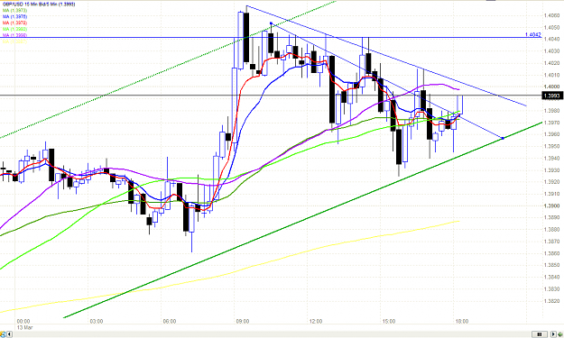Select the dark green MA legend entry
Image resolution: width=564 pixels, height=338 pixels.
click(14, 11)
